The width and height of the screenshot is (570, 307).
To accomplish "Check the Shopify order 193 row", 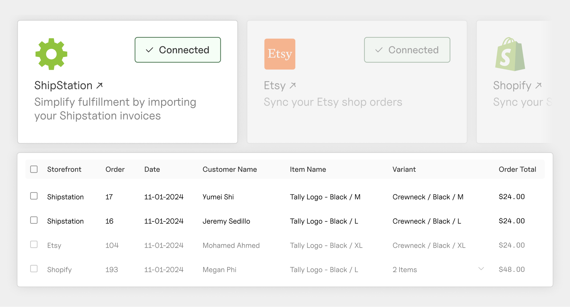I will pyautogui.click(x=34, y=269).
